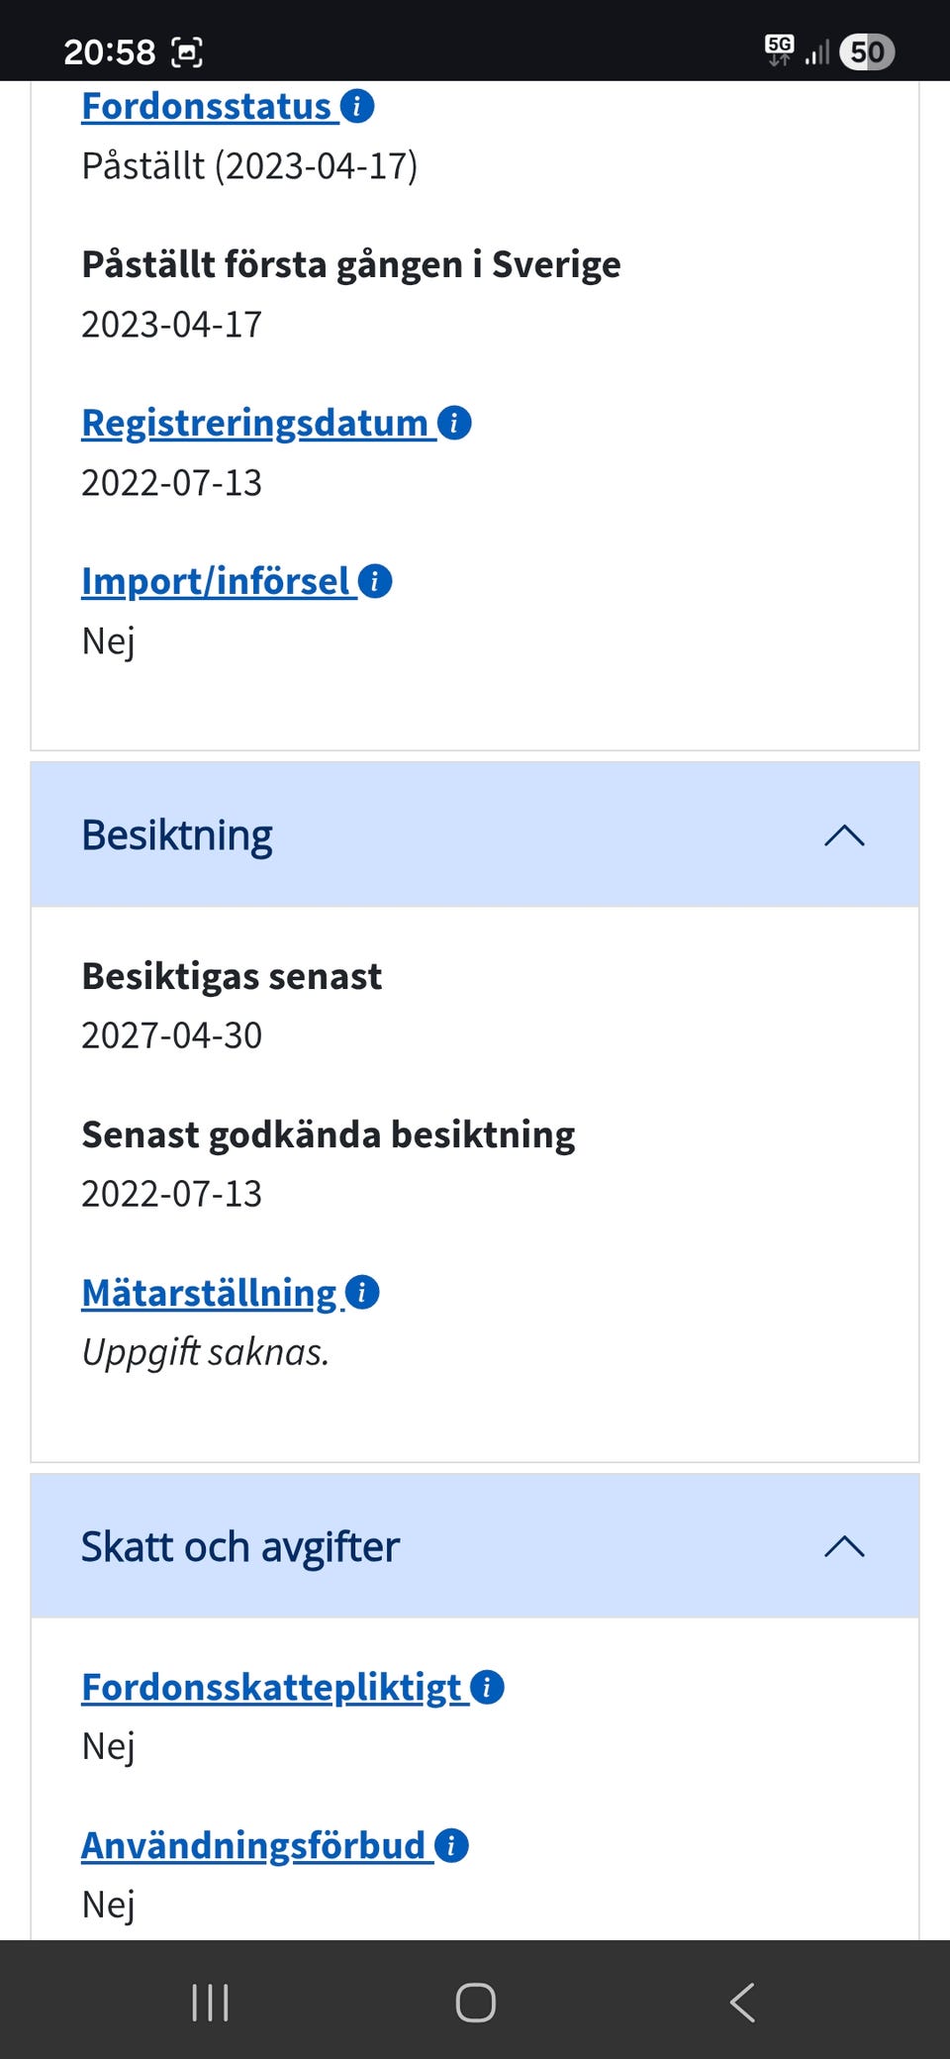This screenshot has width=950, height=2059.
Task: Tap info icon beside Användningsförbud
Action: pyautogui.click(x=451, y=1845)
